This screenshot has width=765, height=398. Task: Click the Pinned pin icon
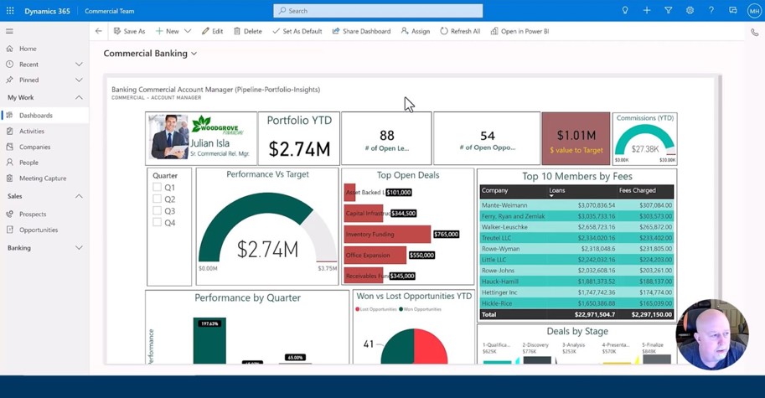(9, 80)
